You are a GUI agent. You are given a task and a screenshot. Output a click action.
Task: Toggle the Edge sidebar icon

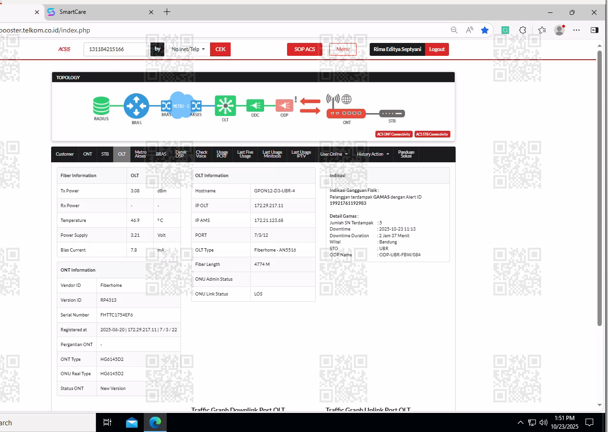[x=595, y=30]
